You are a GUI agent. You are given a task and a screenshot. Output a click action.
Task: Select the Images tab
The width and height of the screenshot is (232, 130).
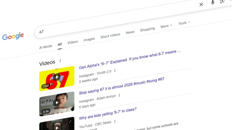[x=89, y=39]
